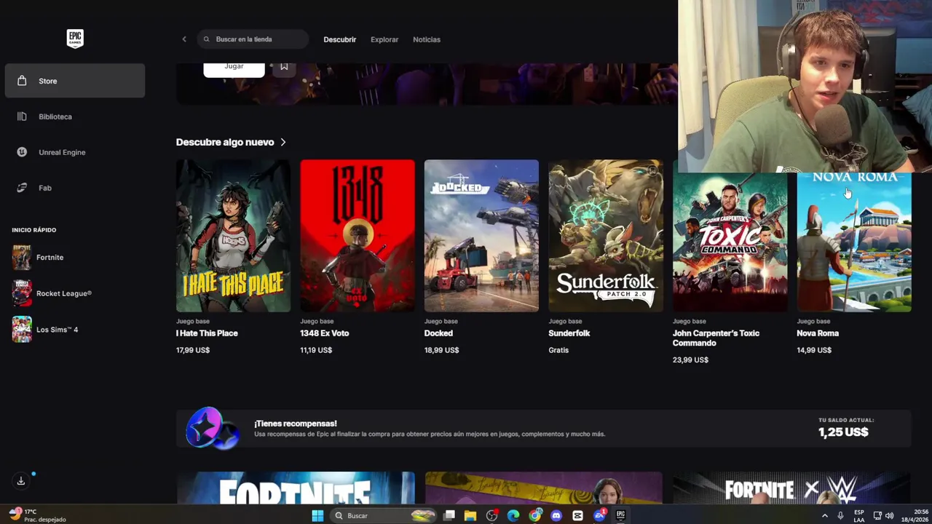Viewport: 932px width, 524px height.
Task: Click the 14,99 US$ price
Action: (814, 350)
